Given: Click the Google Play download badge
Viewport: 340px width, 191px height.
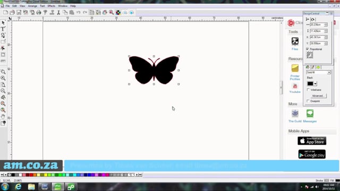Looking at the screenshot, I should [312, 154].
